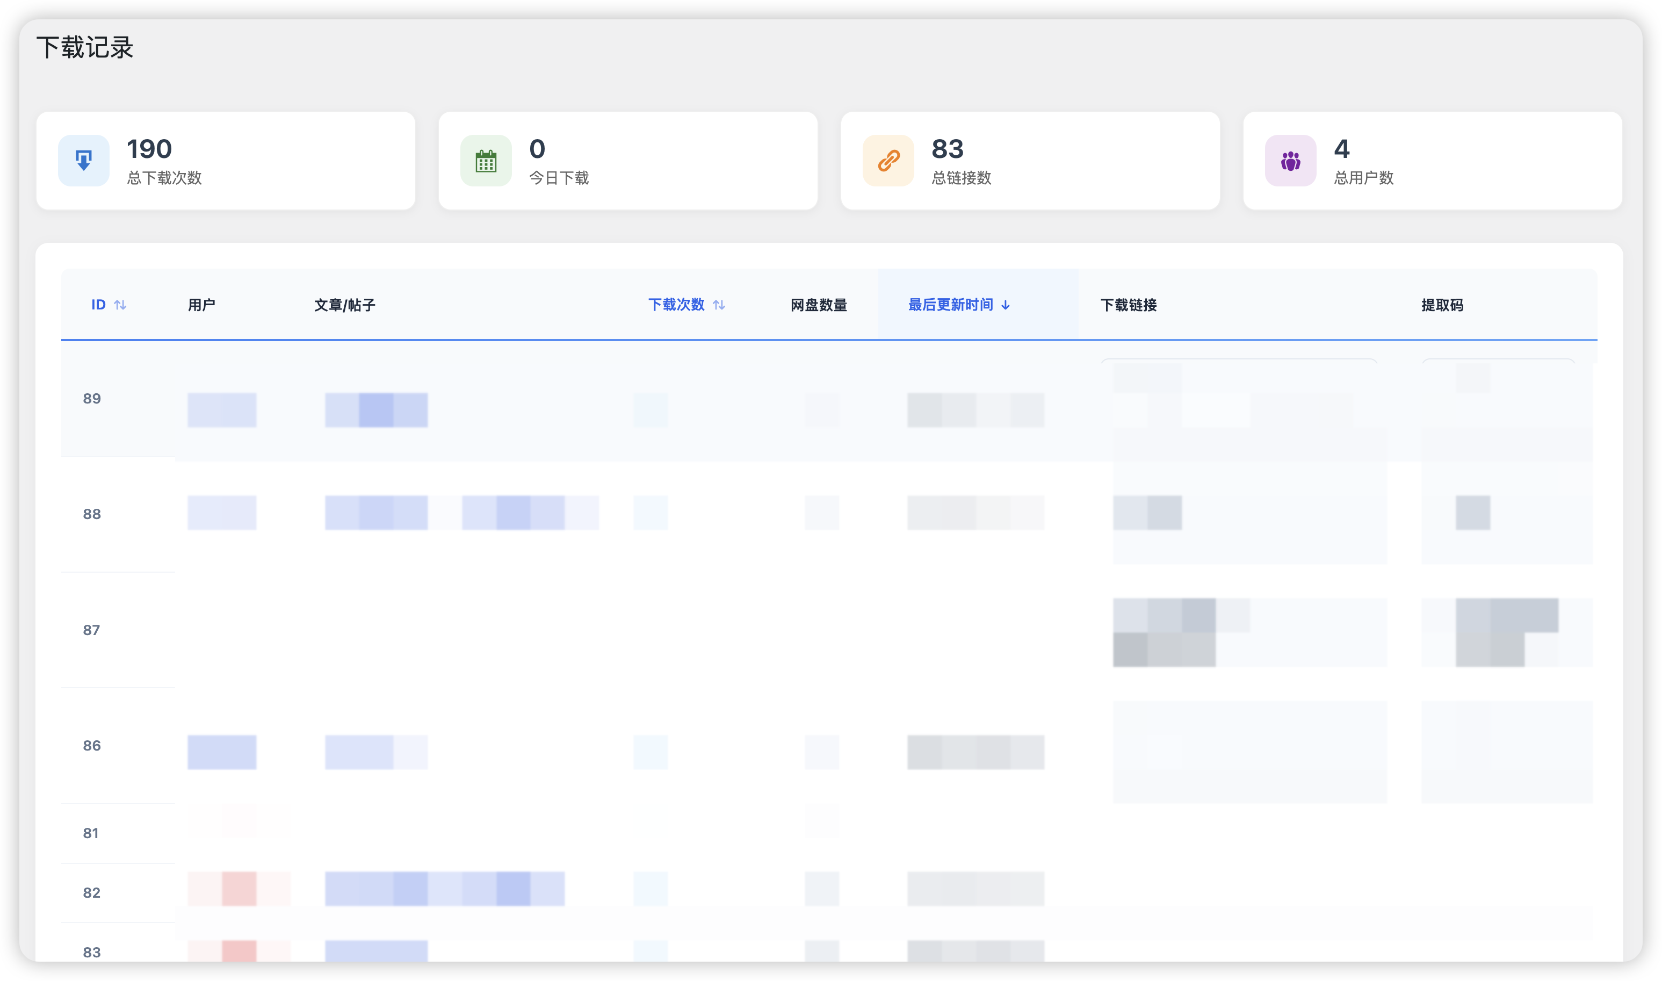Click the orange chain link icon

click(888, 161)
